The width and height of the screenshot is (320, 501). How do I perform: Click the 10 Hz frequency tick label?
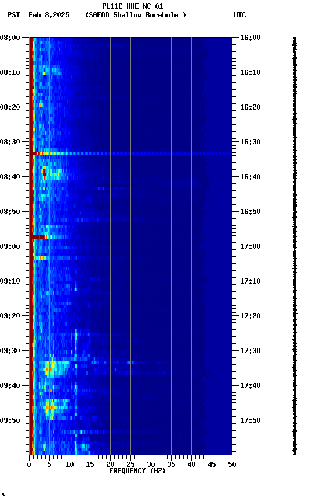[x=70, y=464]
